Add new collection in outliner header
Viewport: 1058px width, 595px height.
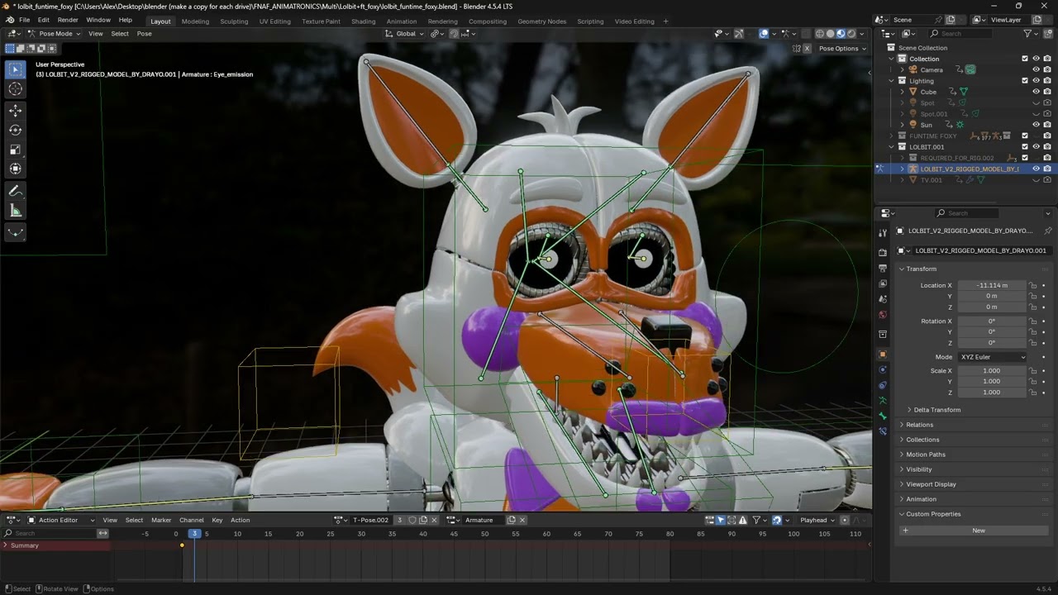tap(1047, 33)
